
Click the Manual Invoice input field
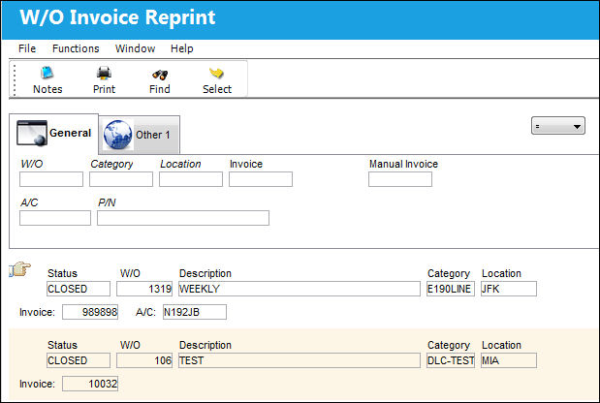(400, 179)
